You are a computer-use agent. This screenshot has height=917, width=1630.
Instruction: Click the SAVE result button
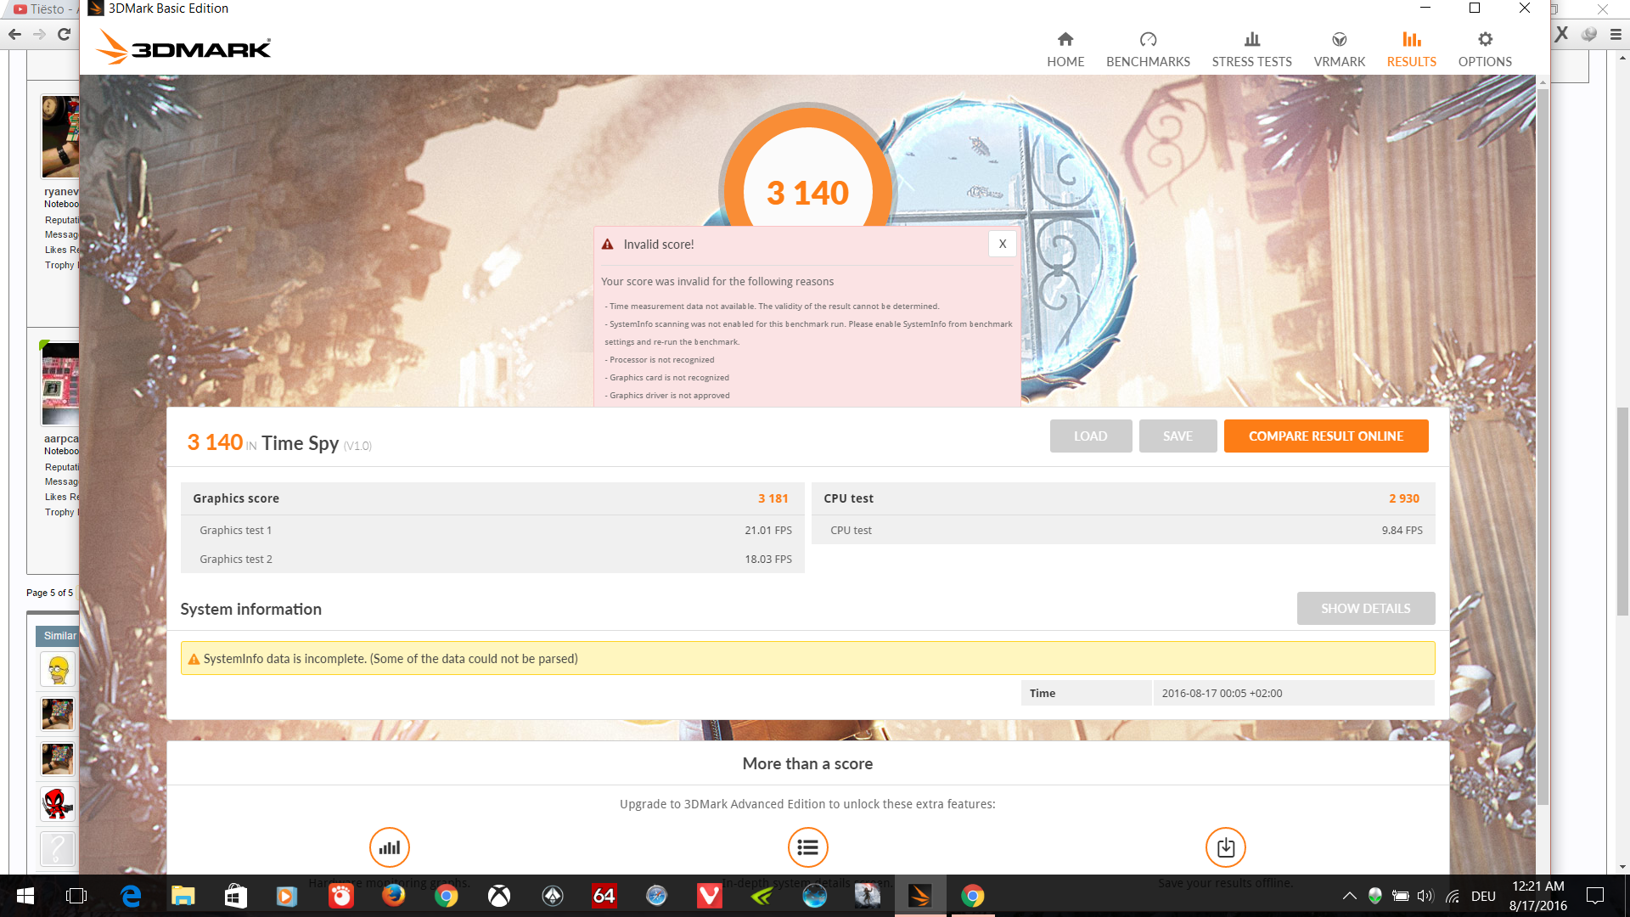[x=1178, y=436]
